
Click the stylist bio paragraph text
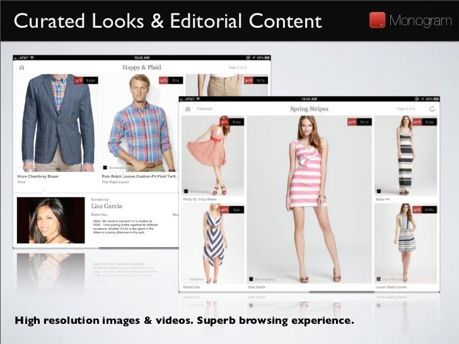tap(125, 227)
